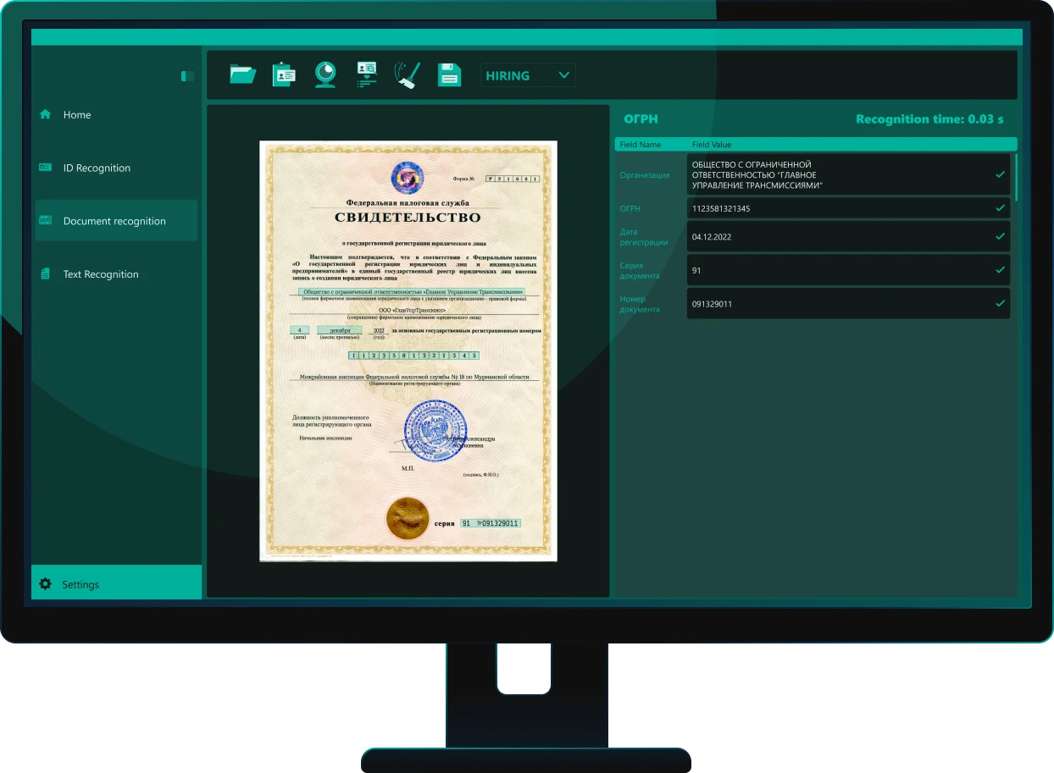Toggle the checkmark for Дата регистрации
Image resolution: width=1054 pixels, height=773 pixels.
1000,237
